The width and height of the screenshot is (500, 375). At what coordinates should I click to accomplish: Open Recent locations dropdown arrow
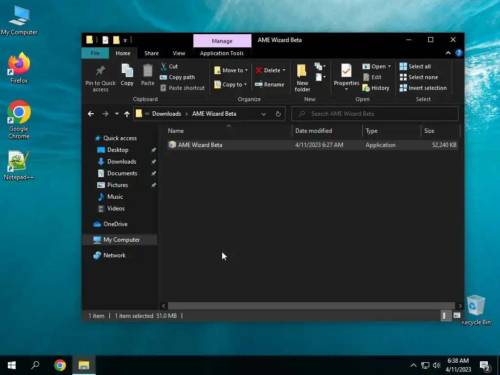coord(117,114)
